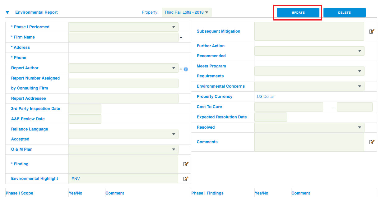Click the A&E Review Date field
This screenshot has height=197, width=381.
pos(85,119)
